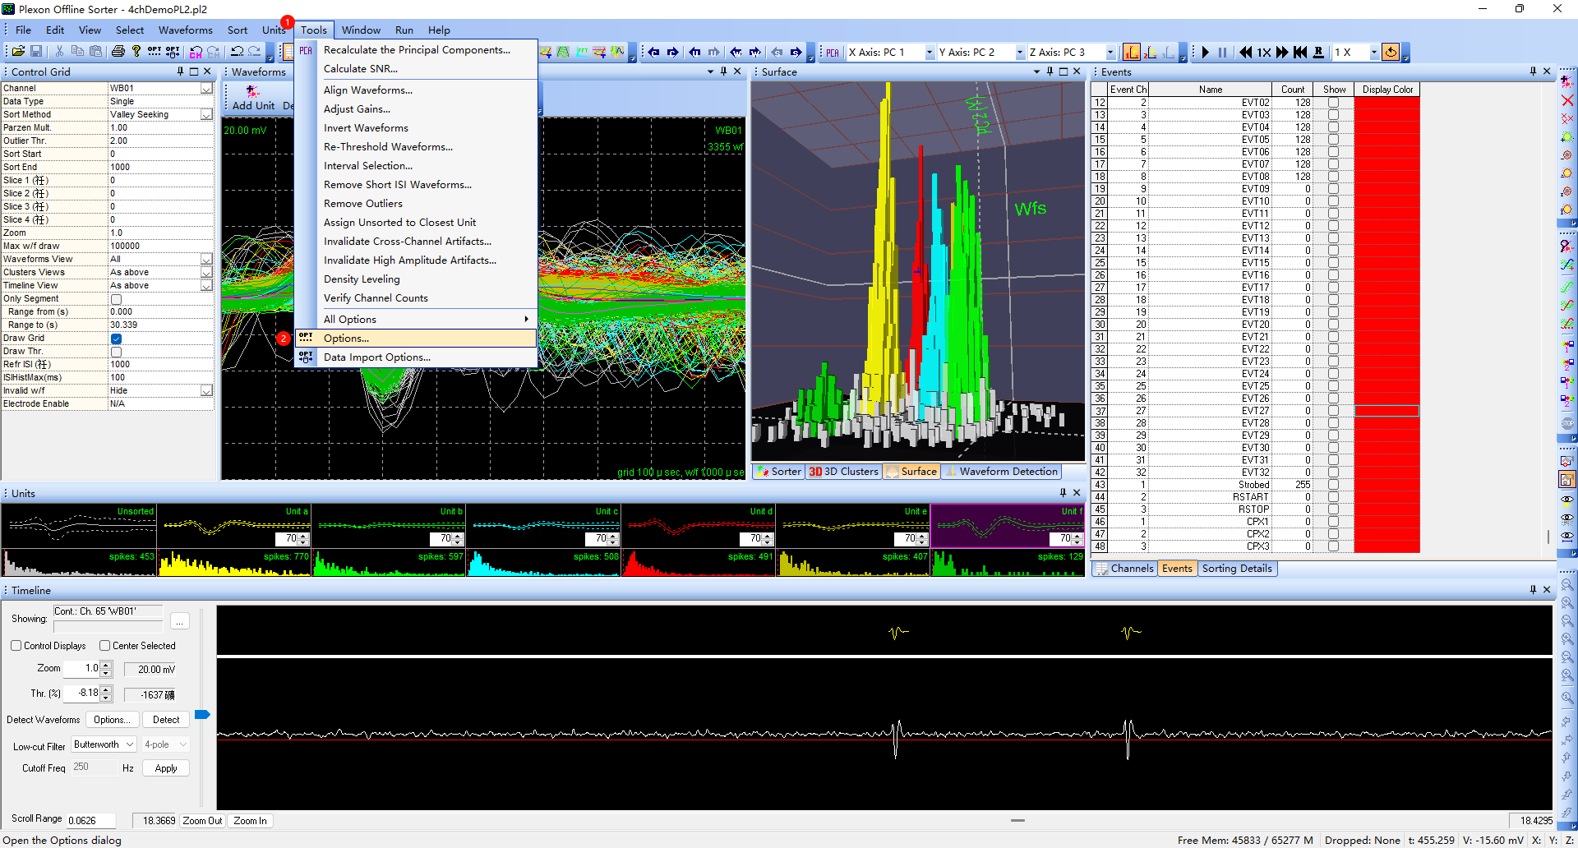Click the Detect button
1578x848 pixels.
tap(166, 720)
